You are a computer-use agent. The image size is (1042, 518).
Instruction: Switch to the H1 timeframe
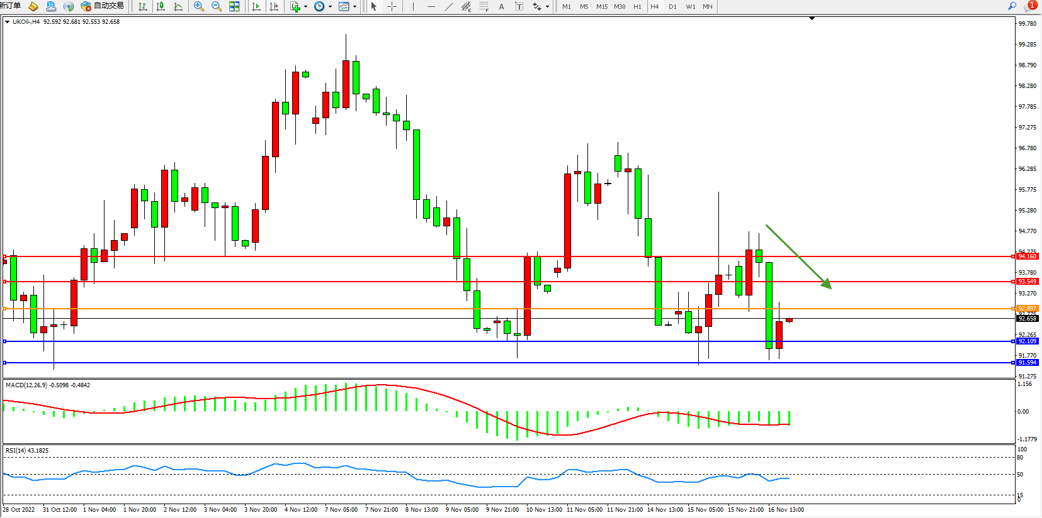(x=637, y=6)
